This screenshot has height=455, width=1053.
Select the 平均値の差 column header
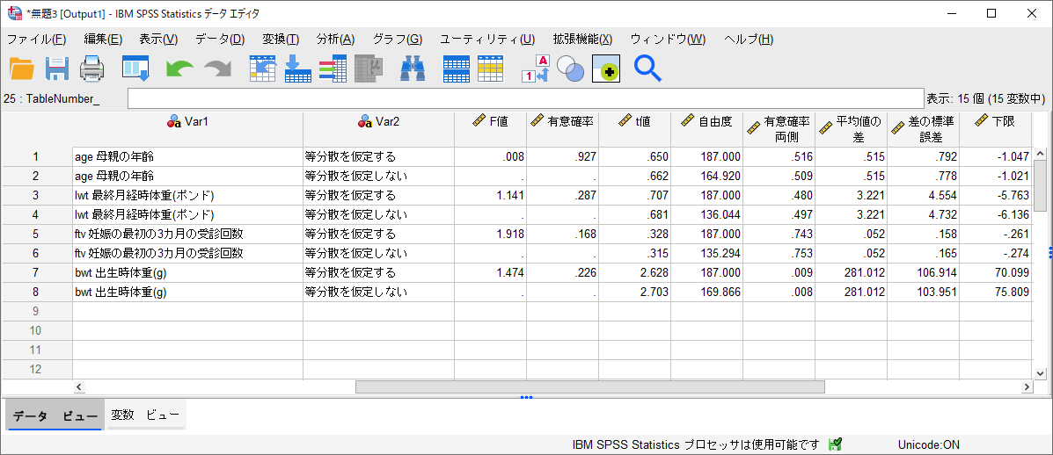click(851, 129)
